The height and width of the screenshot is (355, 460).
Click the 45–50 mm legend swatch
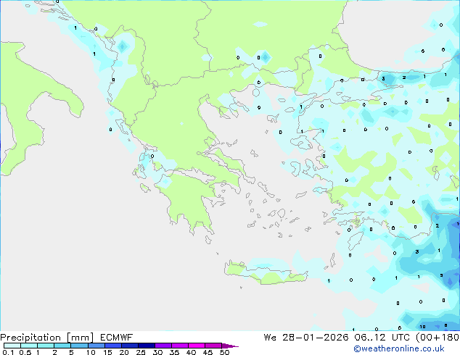(x=213, y=346)
